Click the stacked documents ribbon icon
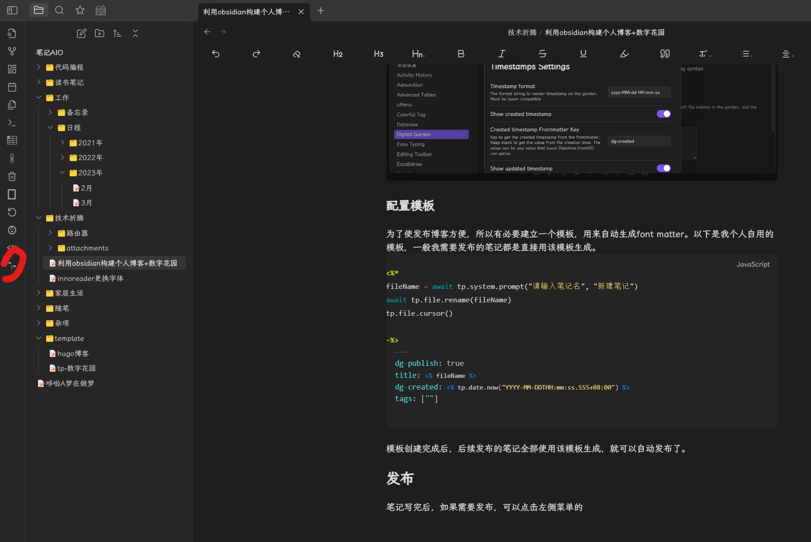Image resolution: width=811 pixels, height=542 pixels. coord(12,105)
